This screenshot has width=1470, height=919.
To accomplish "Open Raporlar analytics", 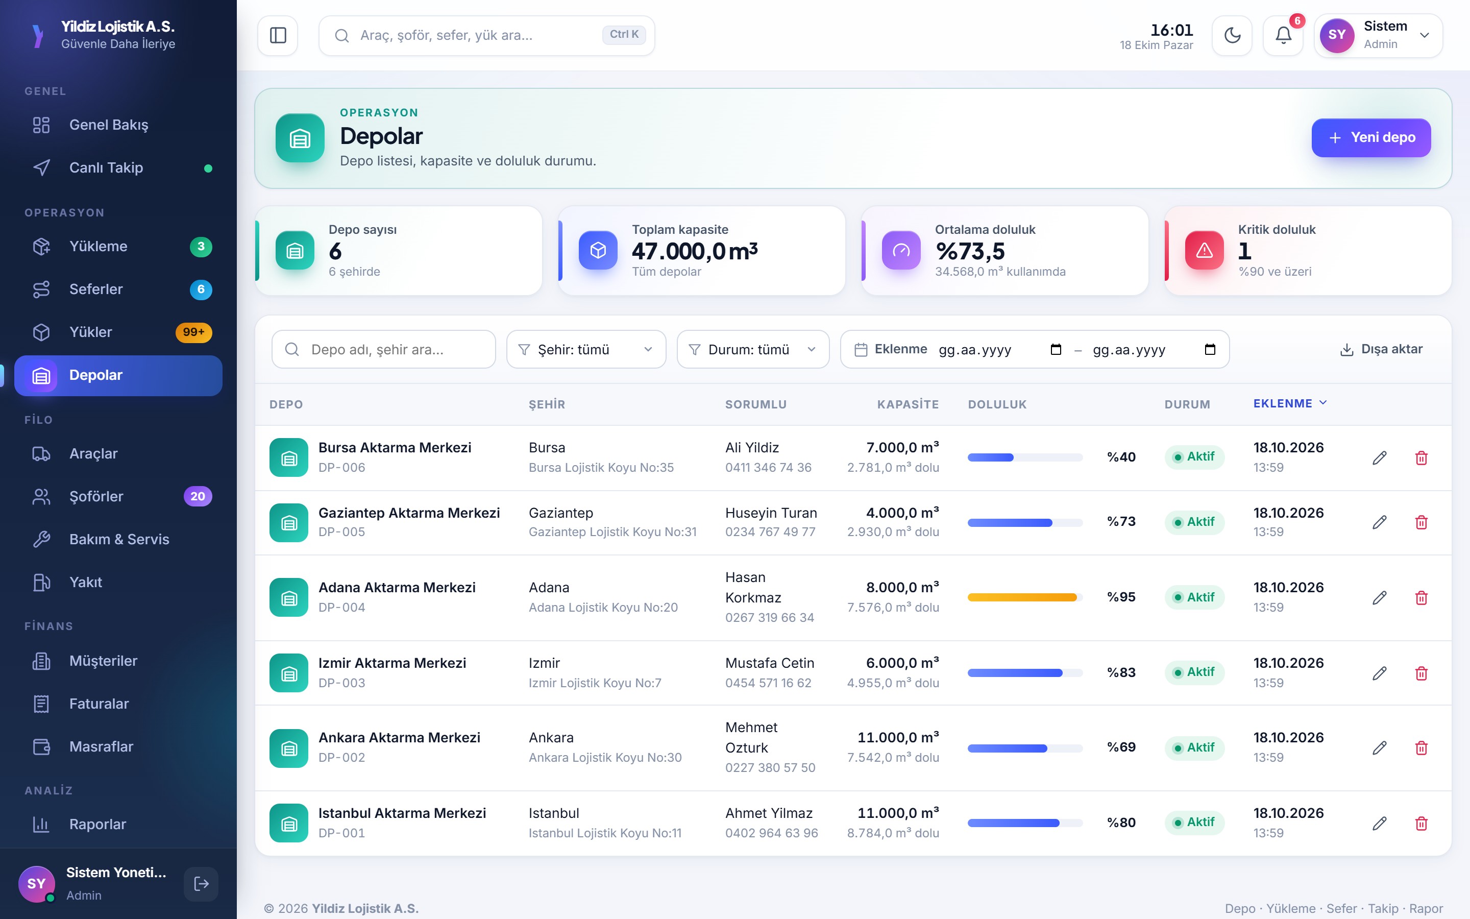I will click(x=118, y=824).
